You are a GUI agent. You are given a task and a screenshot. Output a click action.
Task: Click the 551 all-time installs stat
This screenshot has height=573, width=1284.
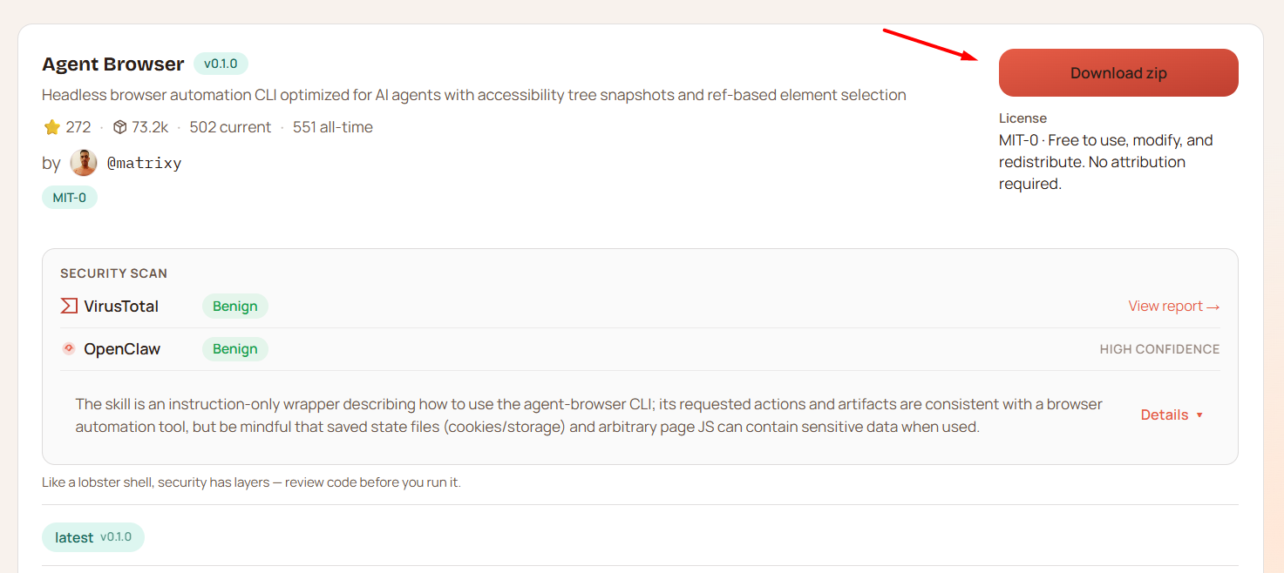point(333,127)
